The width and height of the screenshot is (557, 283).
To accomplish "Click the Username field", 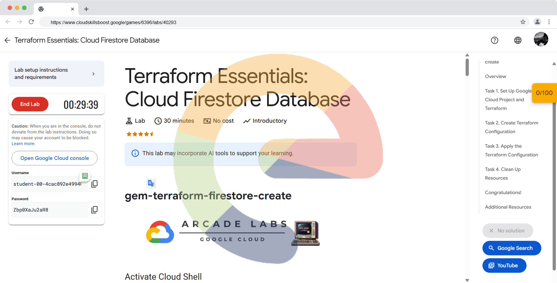I will pyautogui.click(x=49, y=184).
